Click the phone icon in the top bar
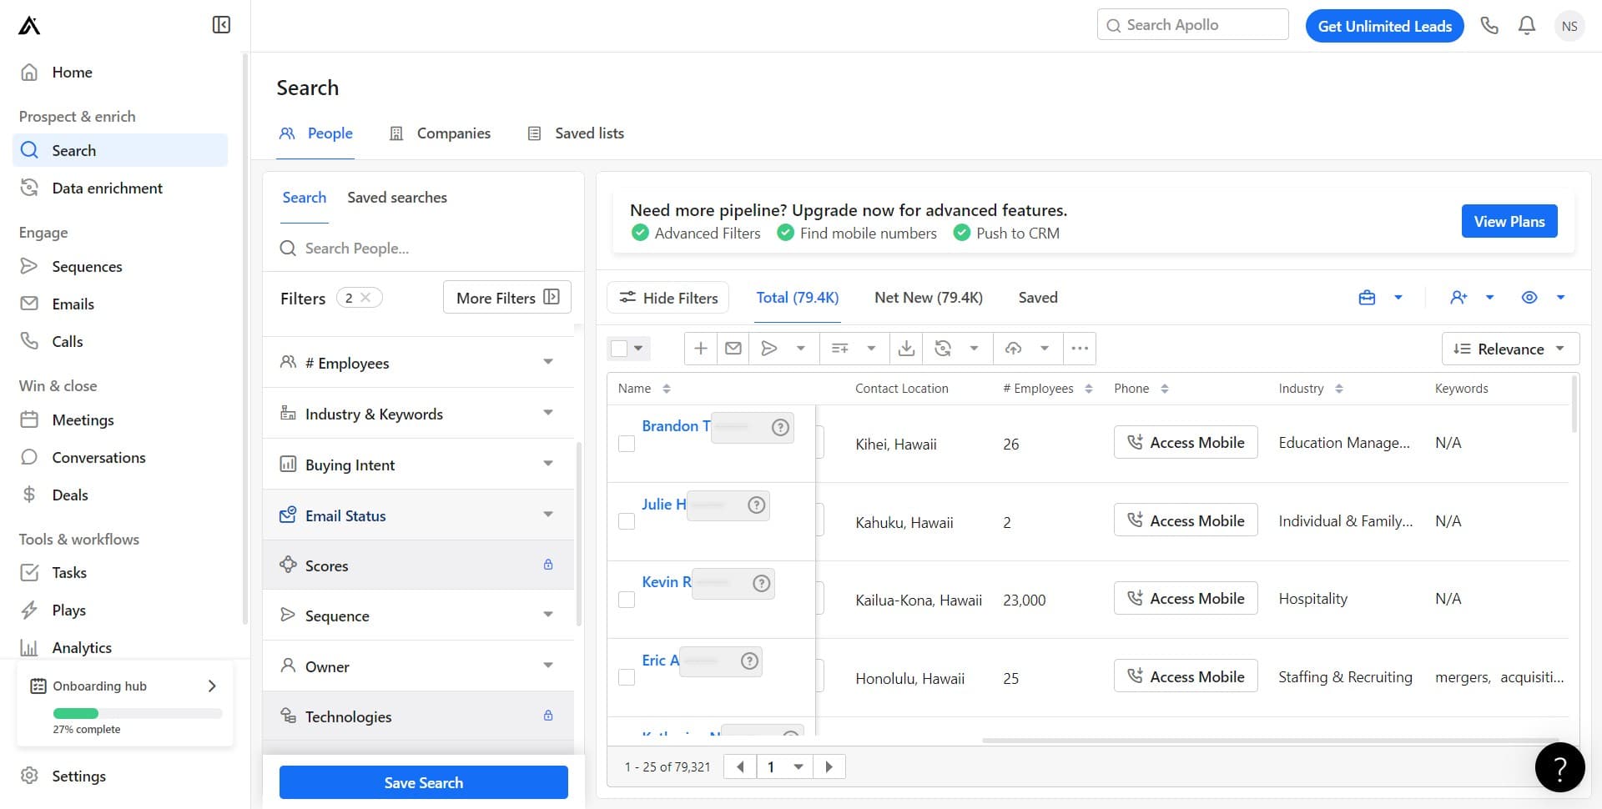 (1489, 25)
